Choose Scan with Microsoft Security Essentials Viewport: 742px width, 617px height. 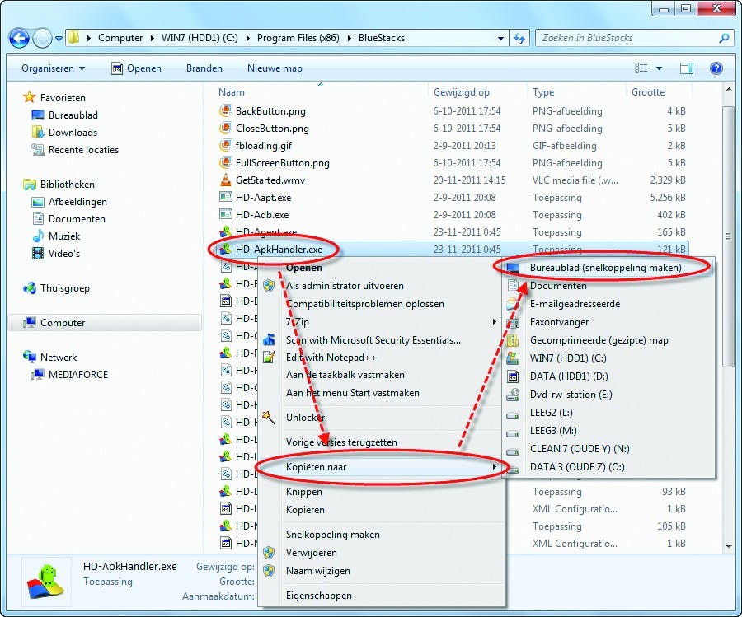click(x=373, y=340)
